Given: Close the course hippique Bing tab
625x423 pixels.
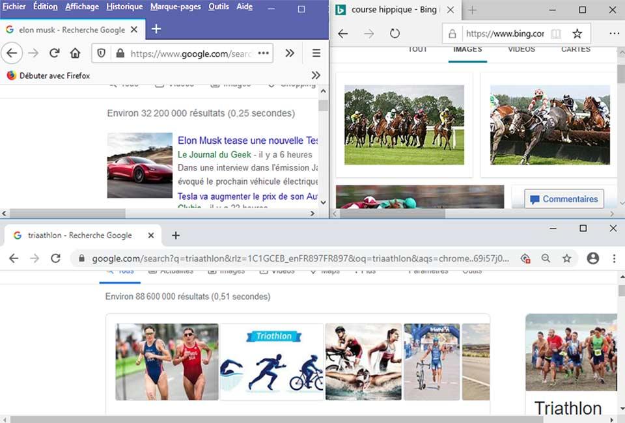Looking at the screenshot, I should [451, 10].
